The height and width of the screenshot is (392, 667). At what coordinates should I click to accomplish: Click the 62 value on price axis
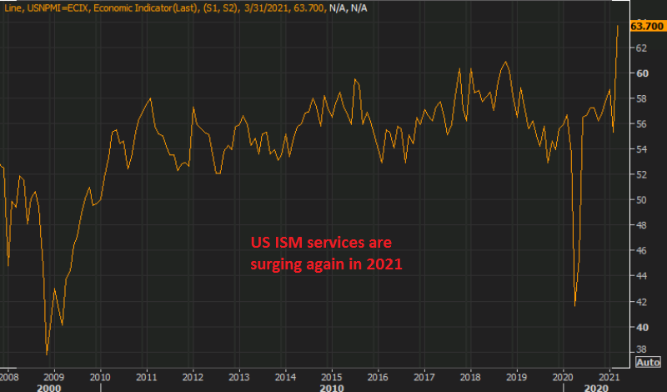tap(641, 48)
